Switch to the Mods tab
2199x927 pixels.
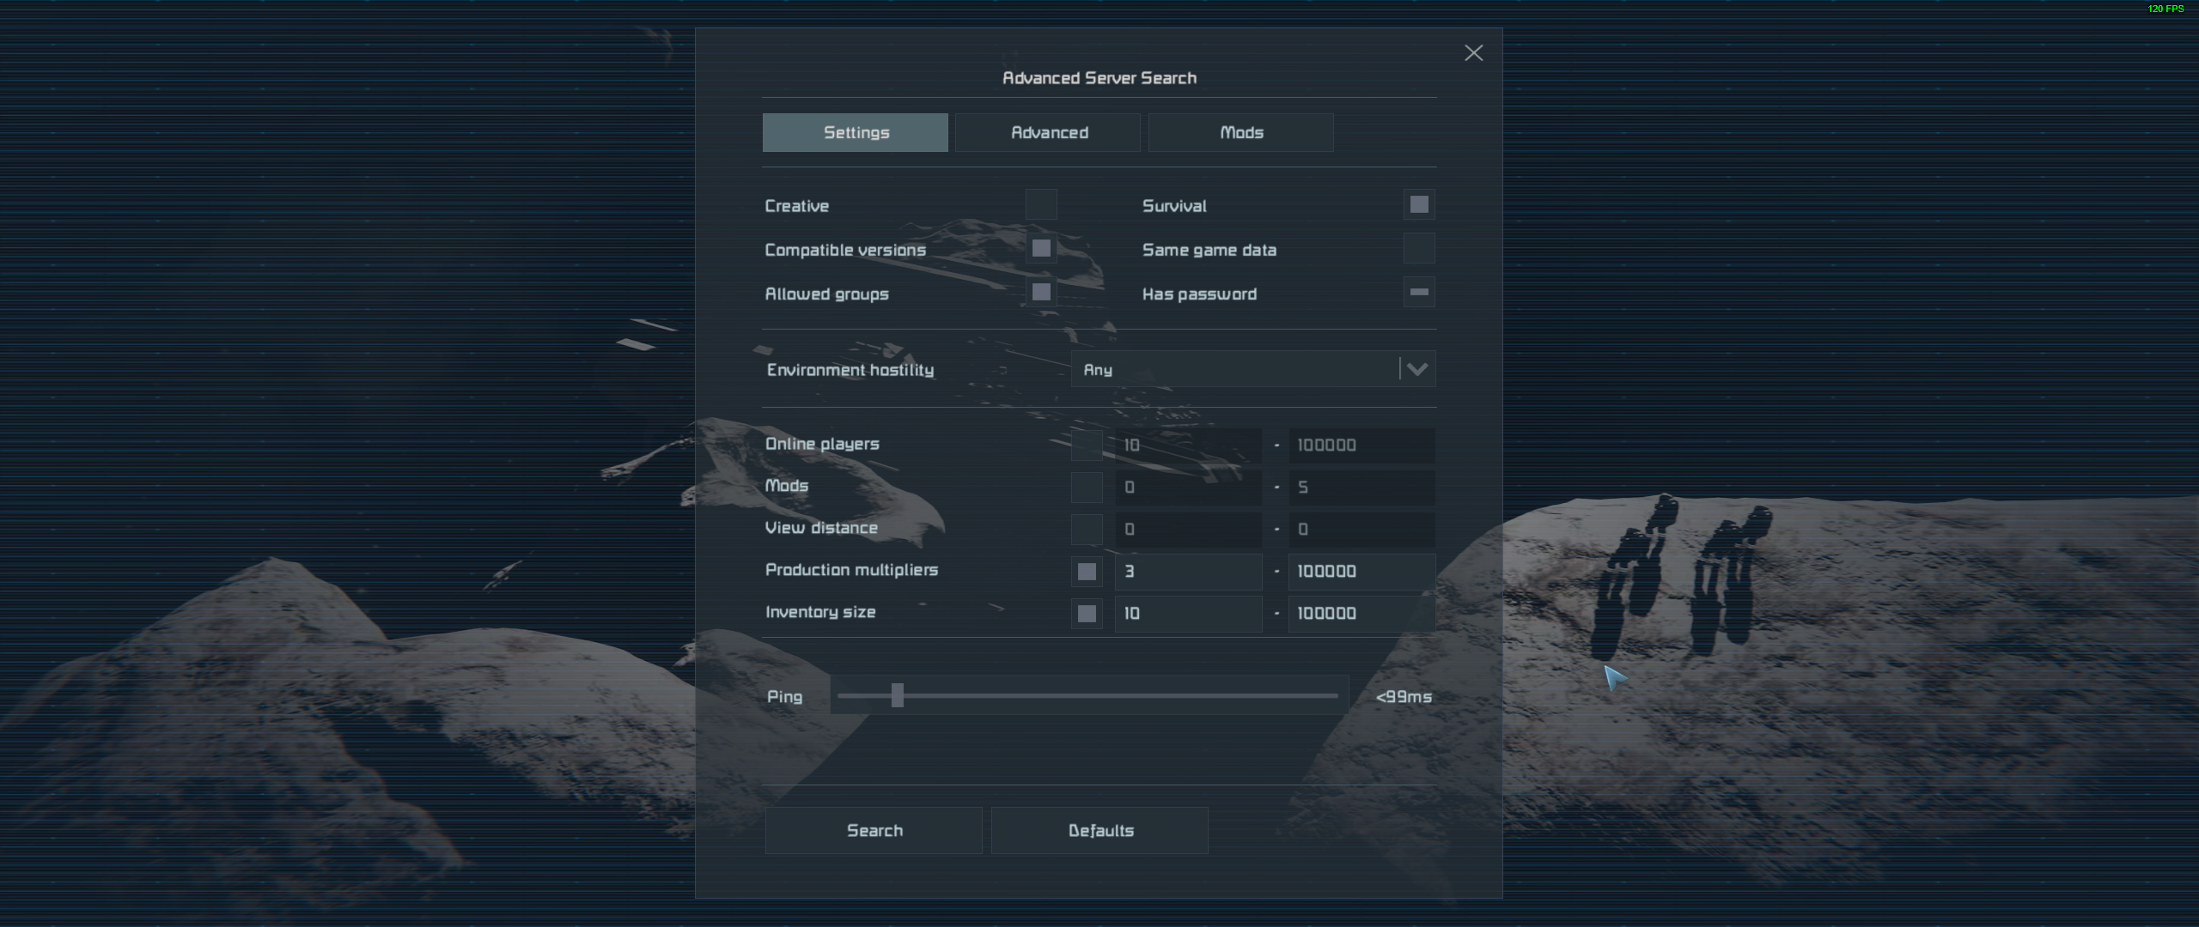click(x=1240, y=133)
